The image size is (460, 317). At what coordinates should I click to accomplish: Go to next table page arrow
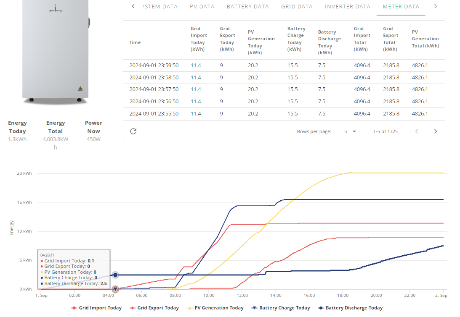click(x=435, y=131)
